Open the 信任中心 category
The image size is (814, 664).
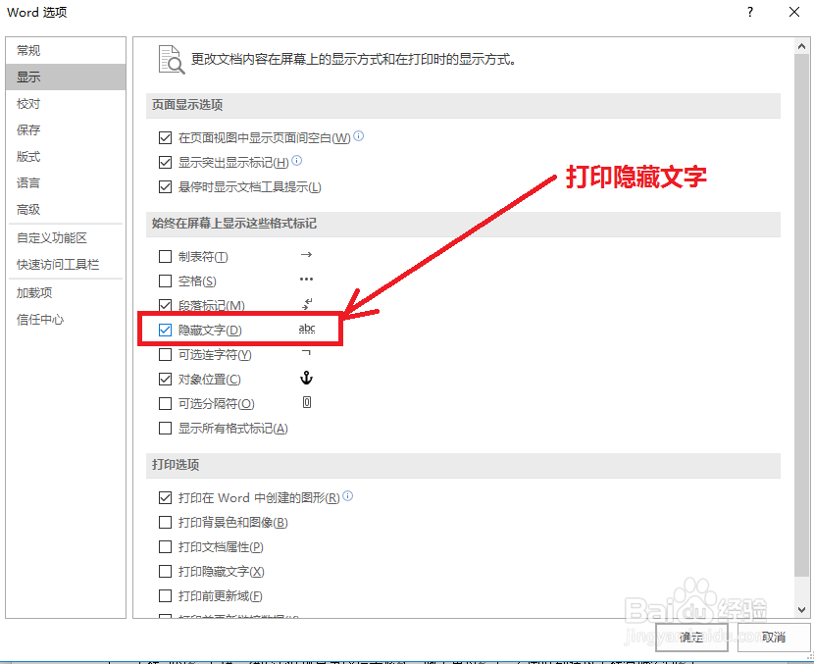pos(66,320)
